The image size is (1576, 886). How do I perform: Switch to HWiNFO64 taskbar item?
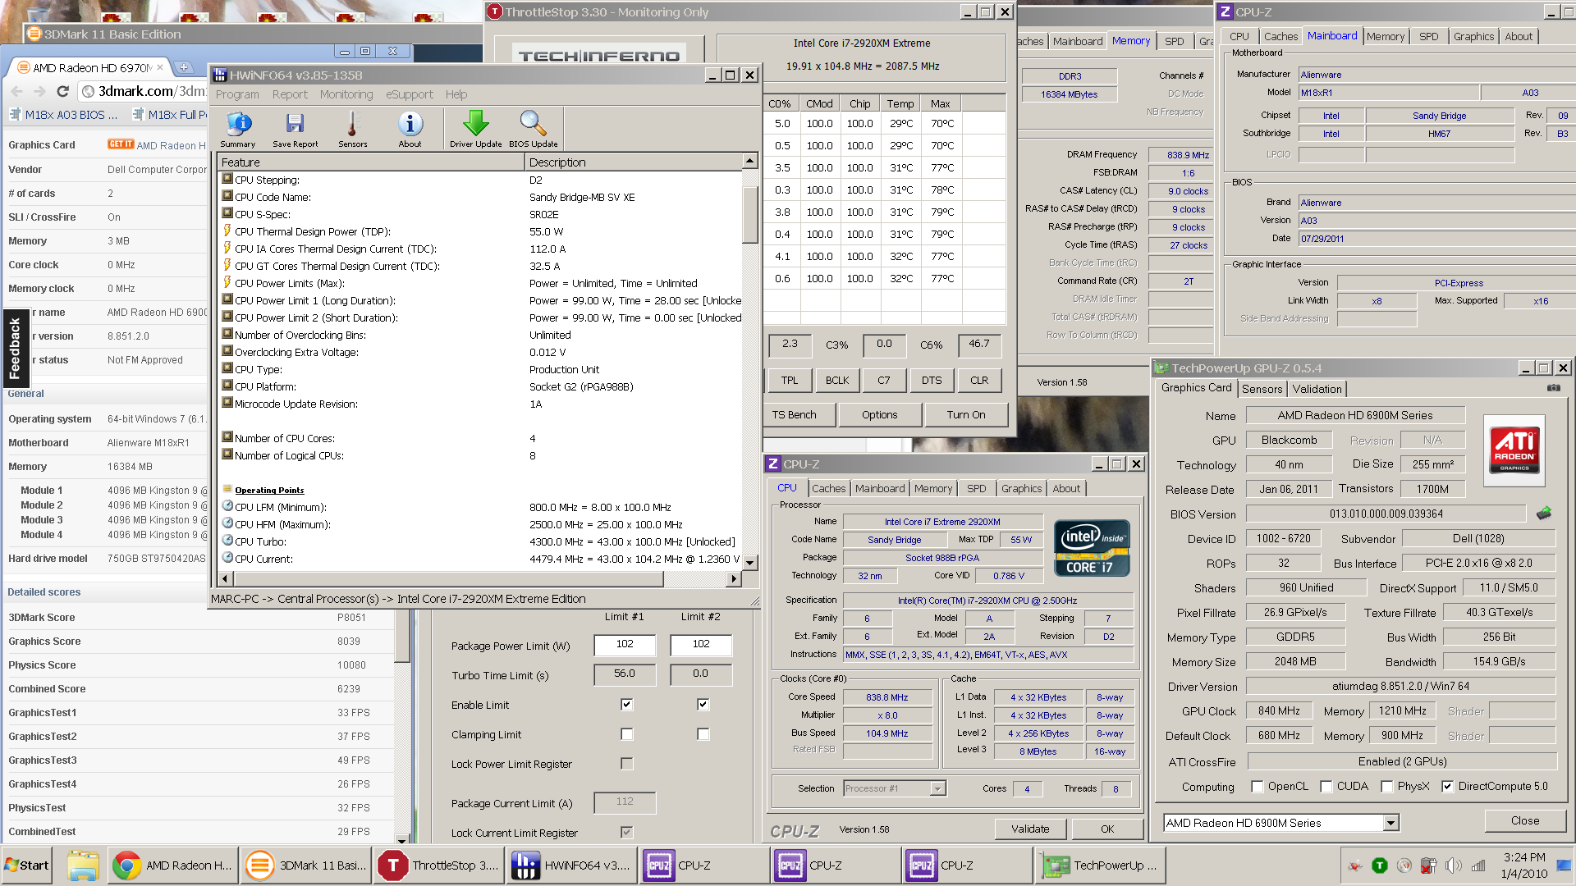[572, 865]
